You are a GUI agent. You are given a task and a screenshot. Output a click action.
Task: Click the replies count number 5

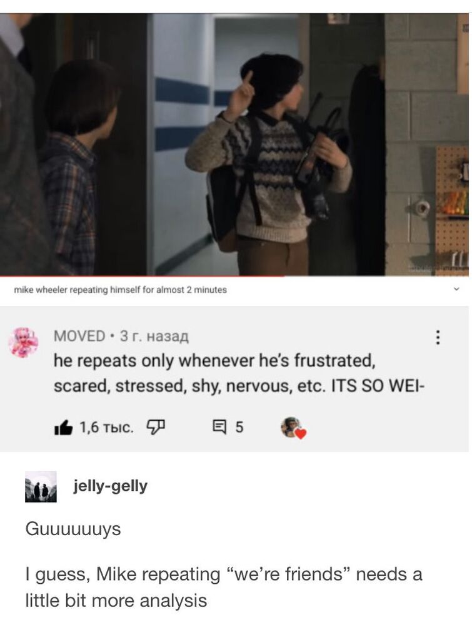point(239,427)
